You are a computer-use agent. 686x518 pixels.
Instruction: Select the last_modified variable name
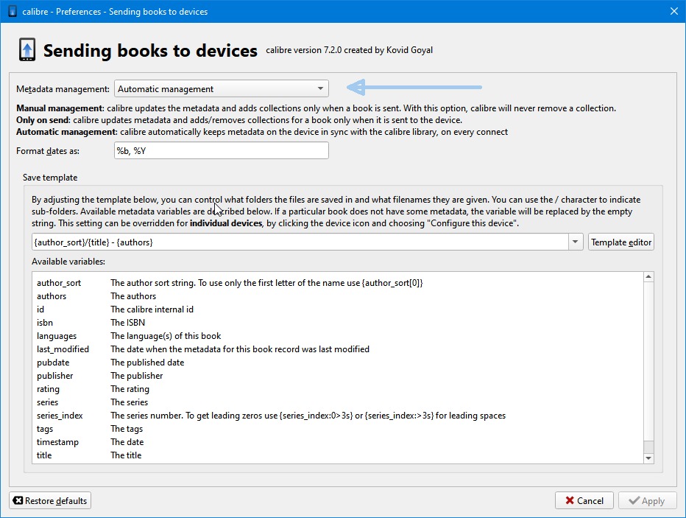63,349
